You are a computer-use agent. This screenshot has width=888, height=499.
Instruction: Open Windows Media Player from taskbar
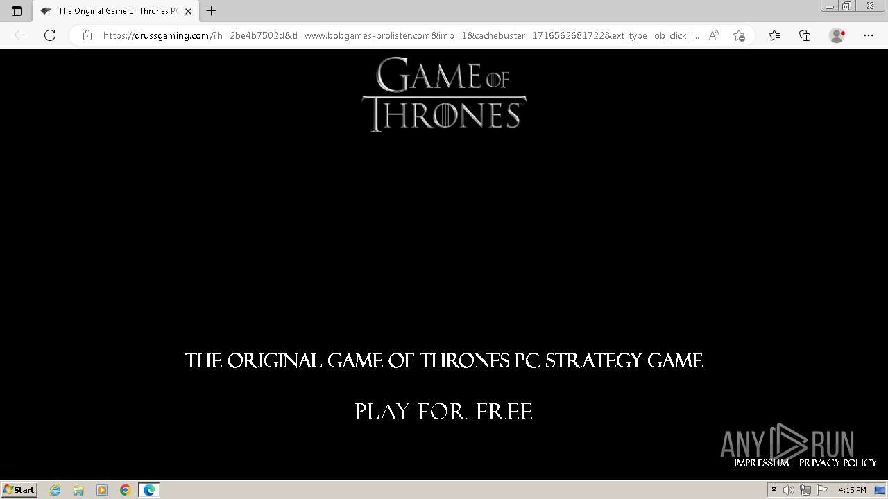coord(102,490)
